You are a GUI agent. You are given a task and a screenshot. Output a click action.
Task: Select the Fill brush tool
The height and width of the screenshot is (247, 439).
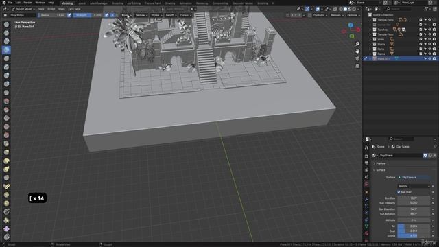click(6, 118)
